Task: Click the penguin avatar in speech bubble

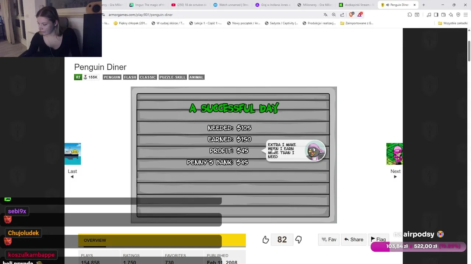Action: pyautogui.click(x=316, y=151)
